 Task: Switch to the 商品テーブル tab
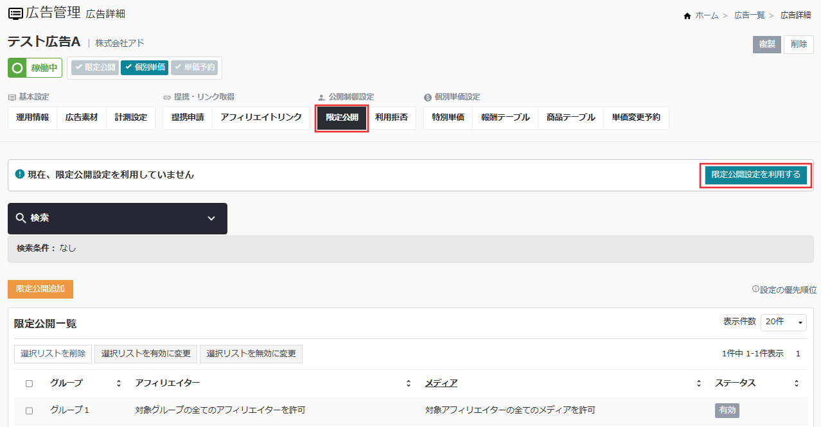571,118
